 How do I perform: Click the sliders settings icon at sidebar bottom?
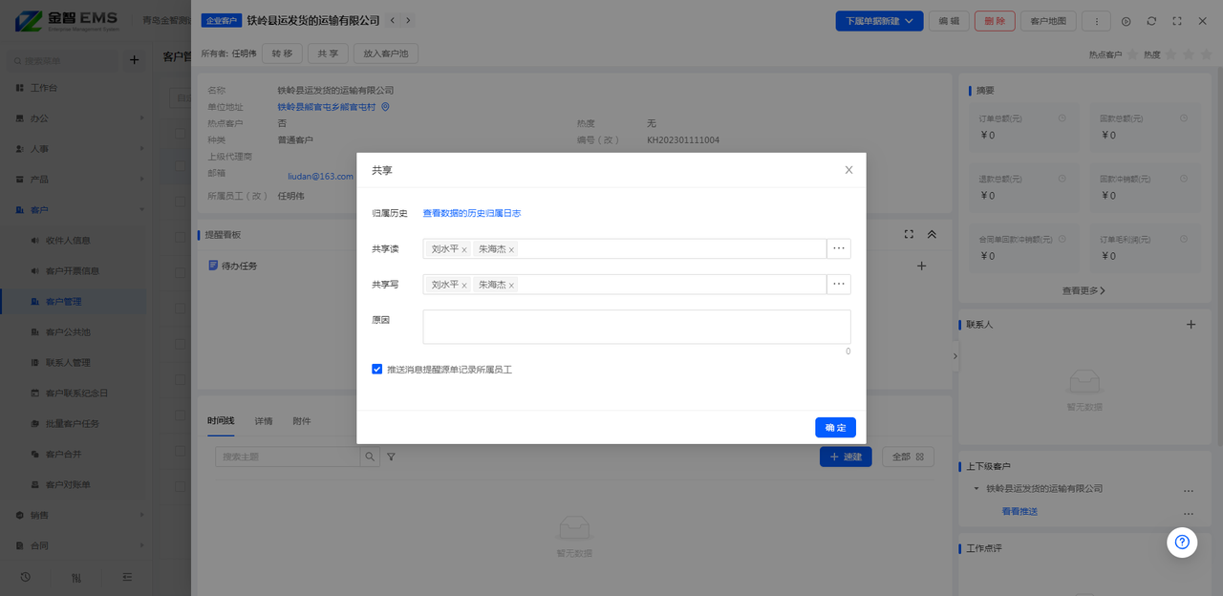coord(76,577)
